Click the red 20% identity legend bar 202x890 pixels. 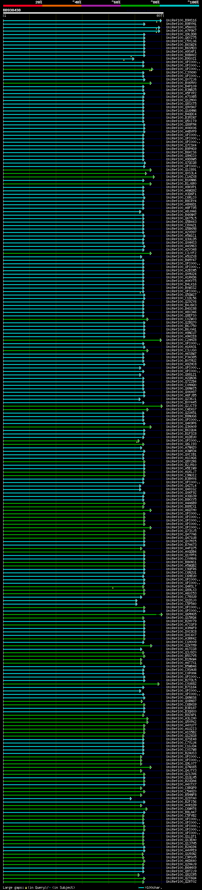coord(22,6)
